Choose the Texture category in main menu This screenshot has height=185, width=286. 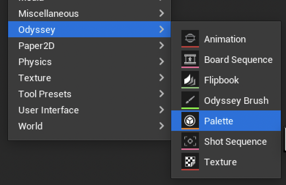[35, 78]
